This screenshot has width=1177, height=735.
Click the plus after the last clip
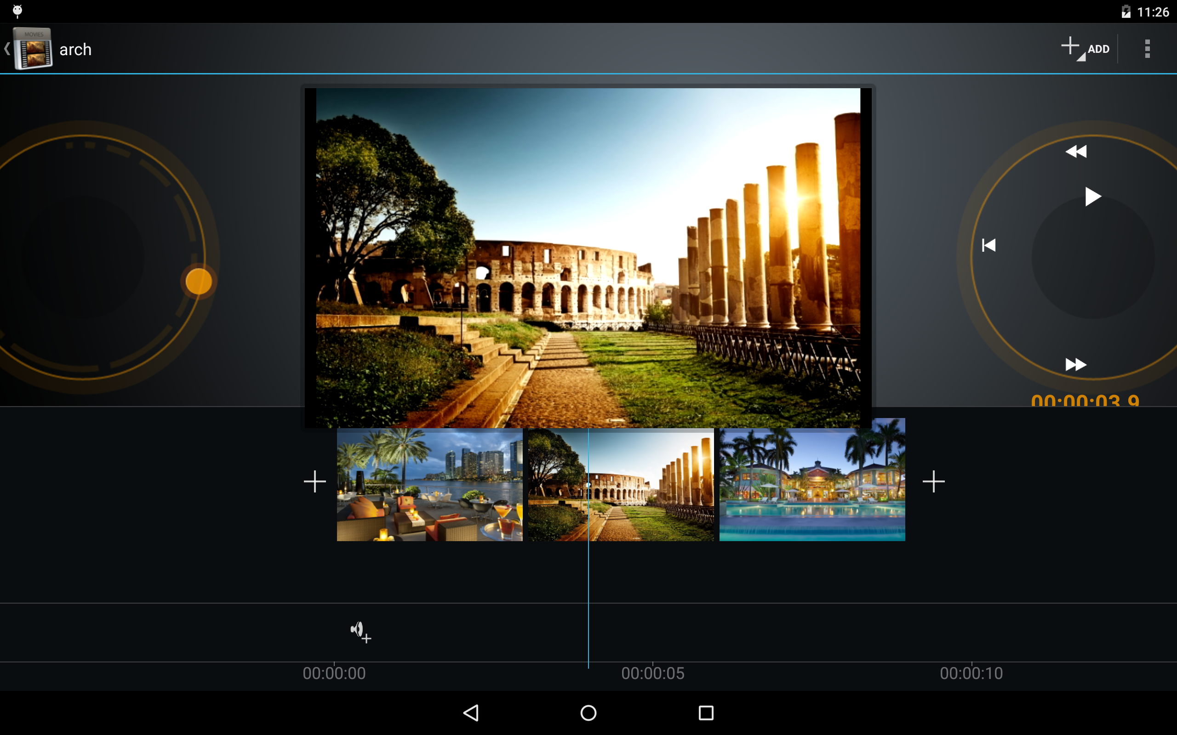click(x=933, y=481)
